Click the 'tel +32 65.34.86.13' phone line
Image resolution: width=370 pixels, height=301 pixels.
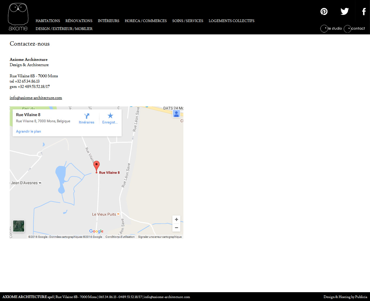25,81
